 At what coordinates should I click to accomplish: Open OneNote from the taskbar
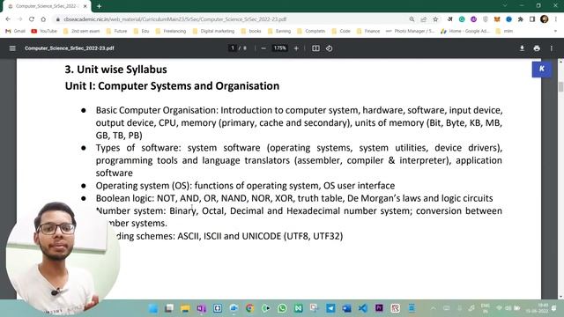click(x=202, y=308)
